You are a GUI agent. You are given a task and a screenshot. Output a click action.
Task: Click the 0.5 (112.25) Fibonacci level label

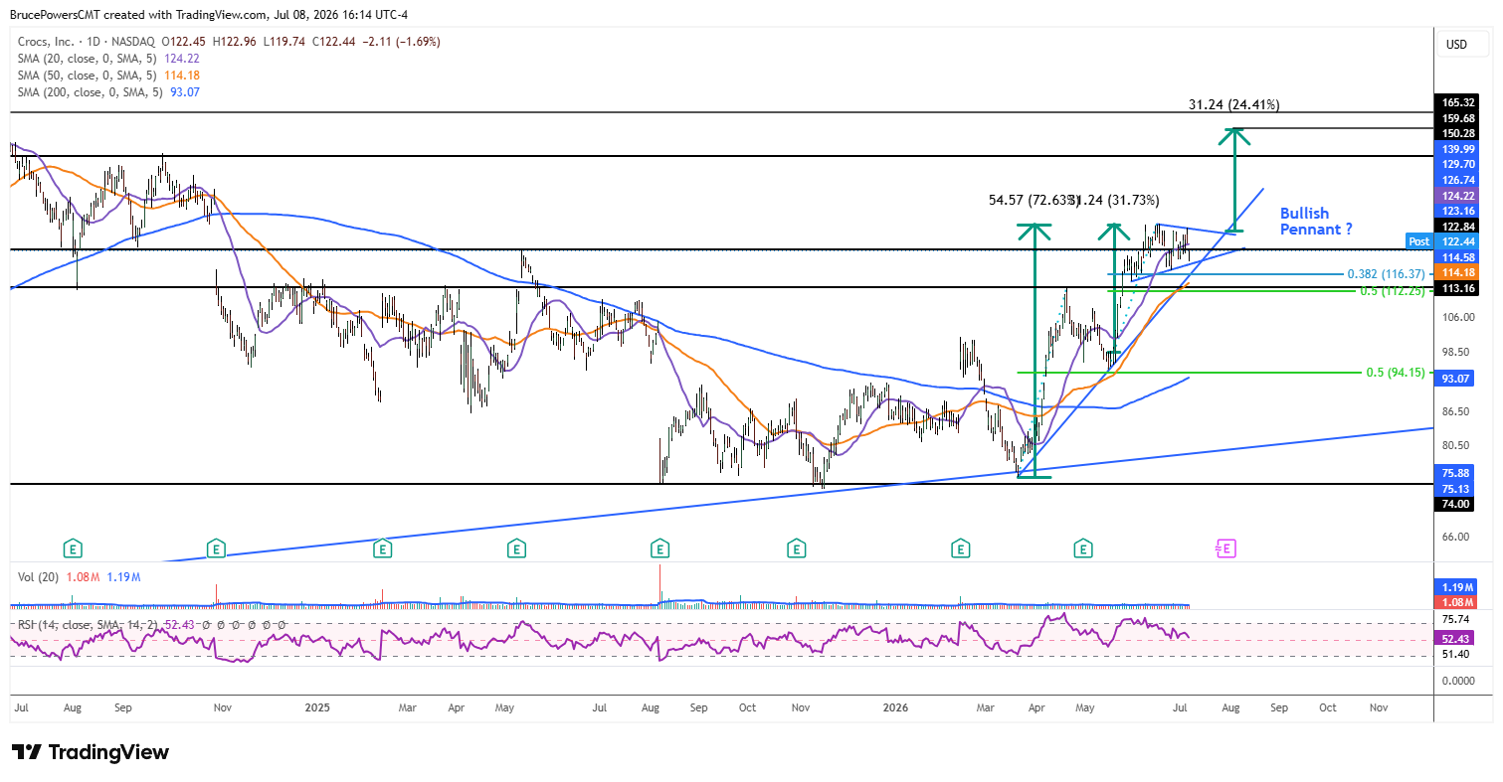(1395, 290)
